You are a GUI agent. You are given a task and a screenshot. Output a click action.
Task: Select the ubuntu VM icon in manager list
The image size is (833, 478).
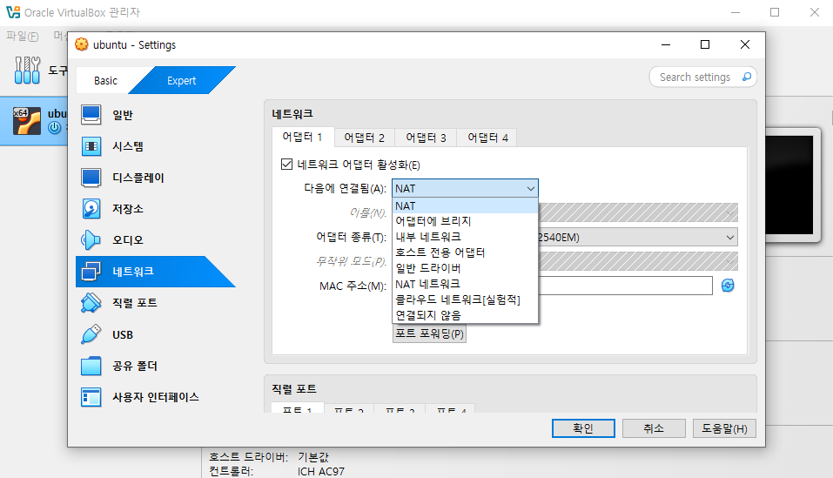pos(27,120)
